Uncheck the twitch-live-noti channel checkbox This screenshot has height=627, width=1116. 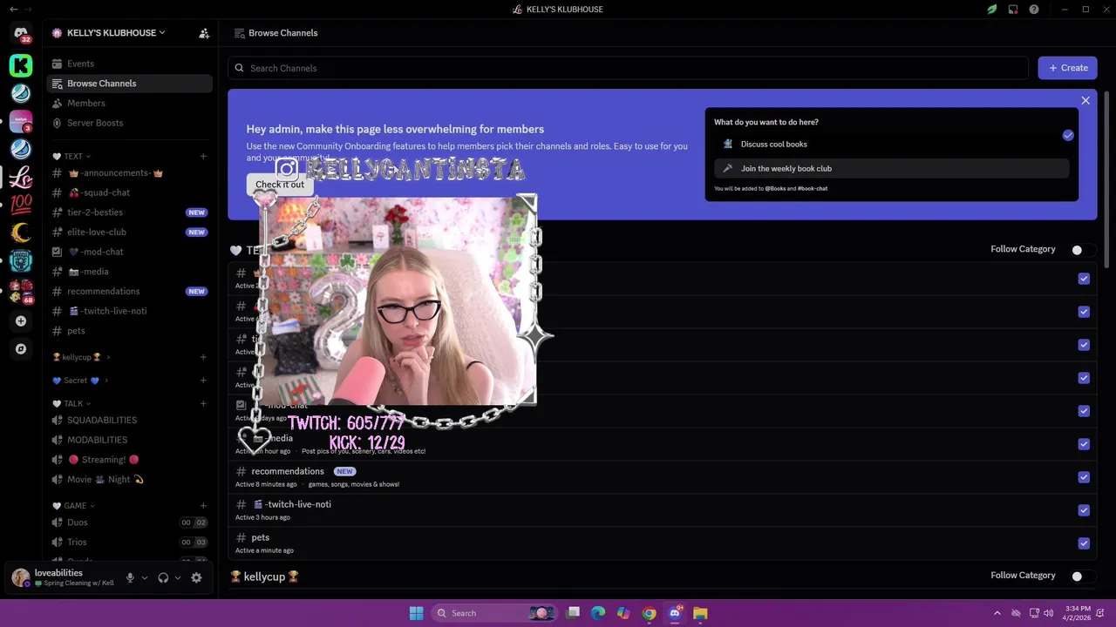[x=1084, y=510]
